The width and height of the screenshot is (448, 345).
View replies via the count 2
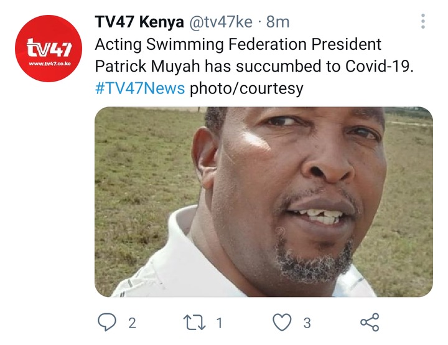click(132, 323)
